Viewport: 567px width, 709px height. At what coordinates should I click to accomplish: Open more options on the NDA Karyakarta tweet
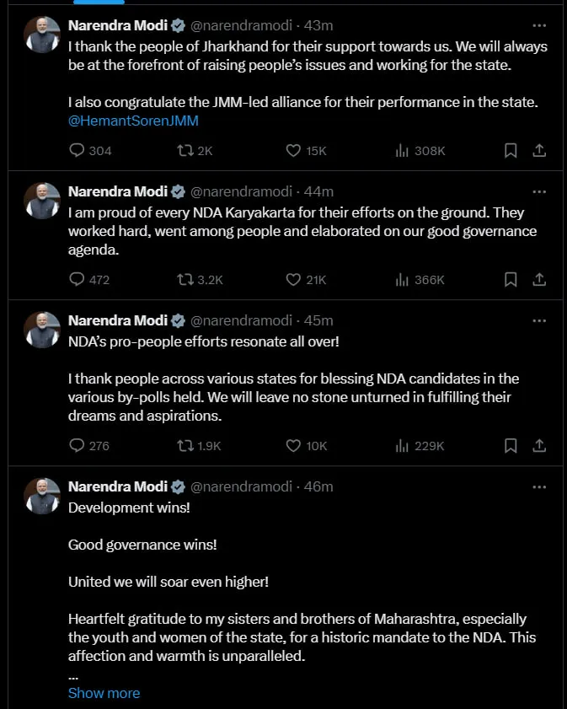point(540,191)
